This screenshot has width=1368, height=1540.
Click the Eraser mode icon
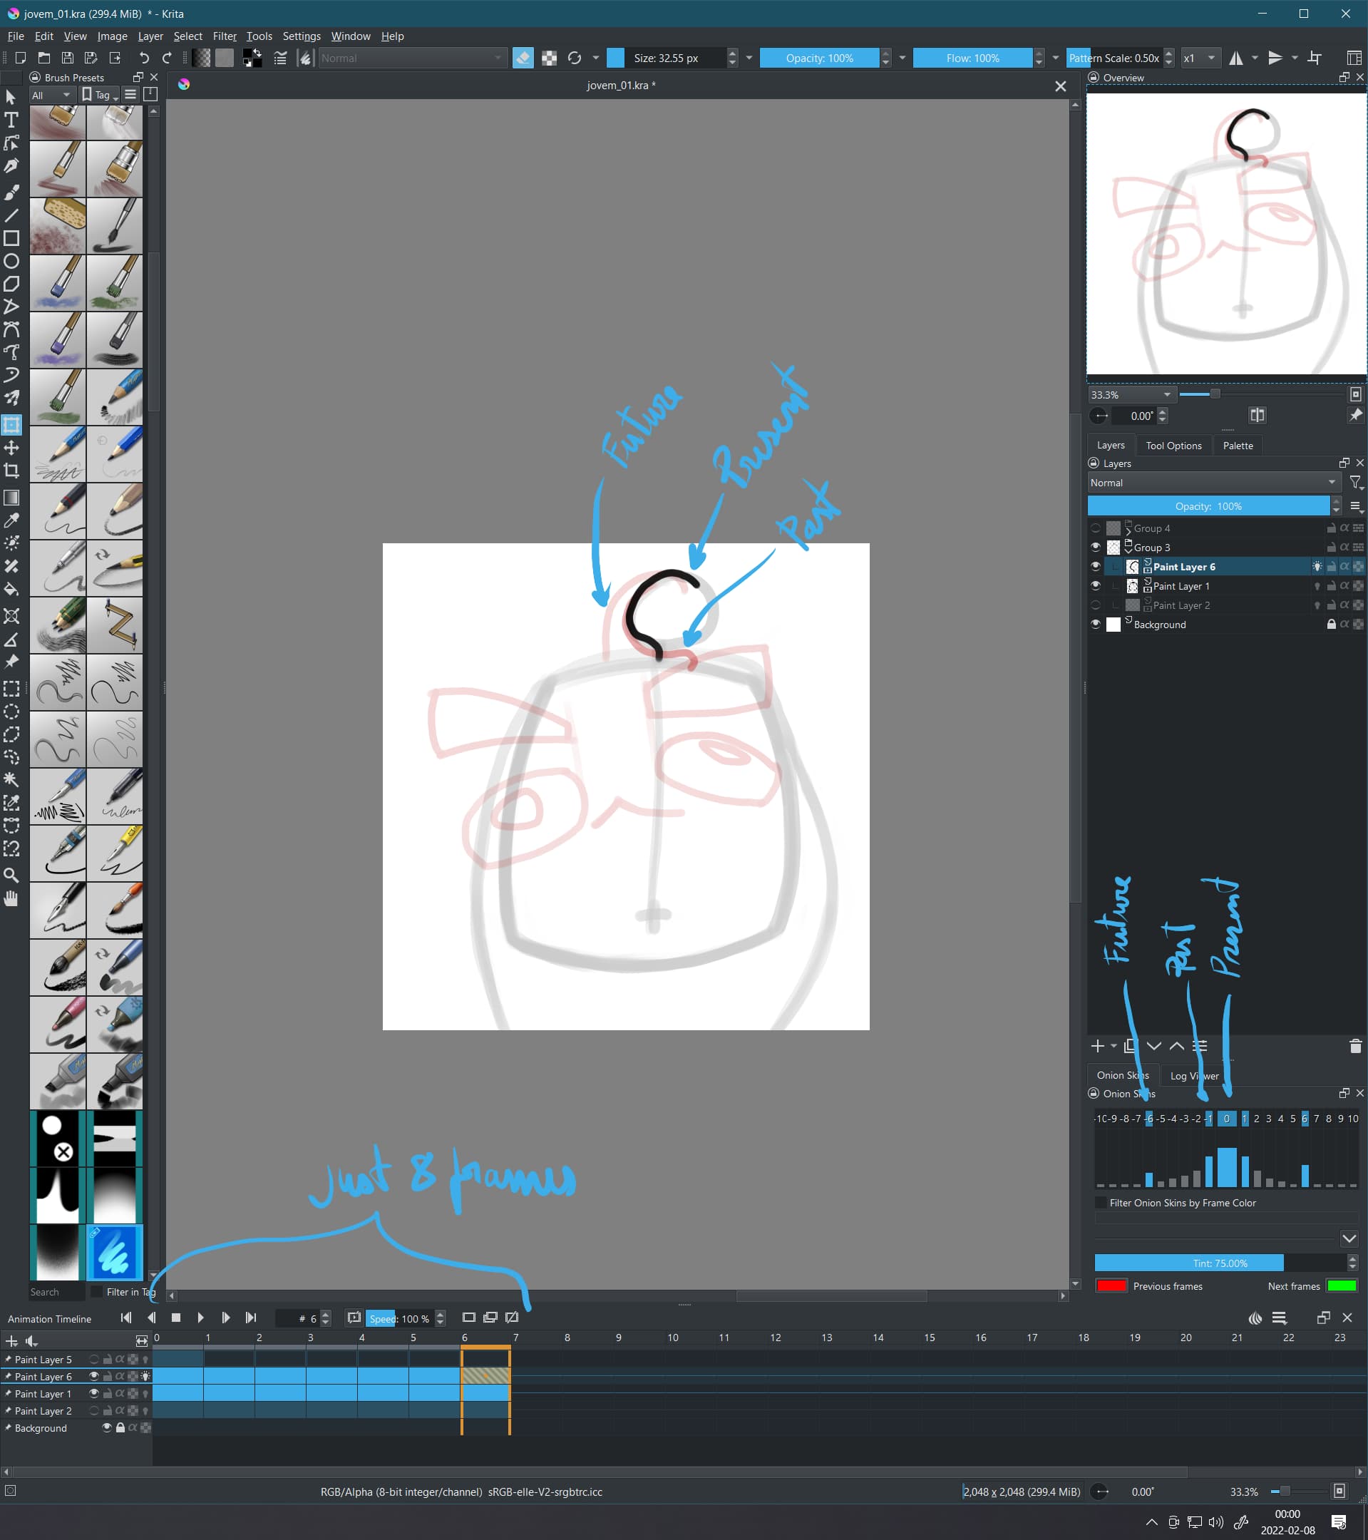click(523, 58)
